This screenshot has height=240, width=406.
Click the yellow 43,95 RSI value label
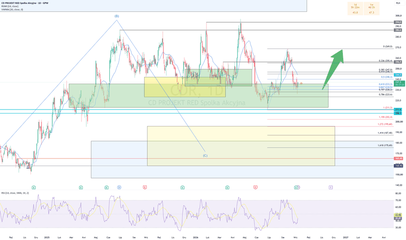pyautogui.click(x=398, y=215)
